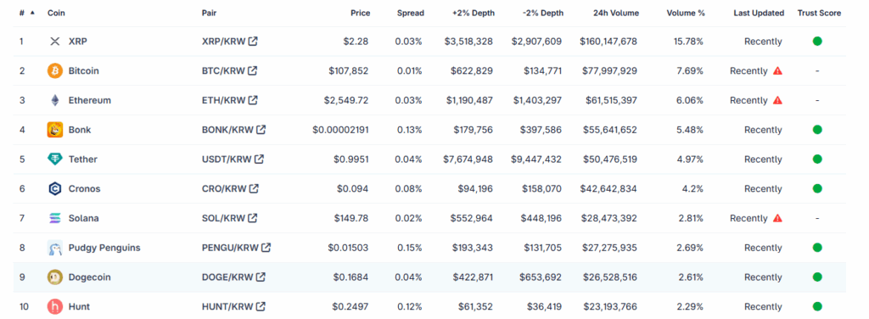Image resolution: width=869 pixels, height=319 pixels.
Task: Click the Tether logo icon
Action: click(55, 159)
